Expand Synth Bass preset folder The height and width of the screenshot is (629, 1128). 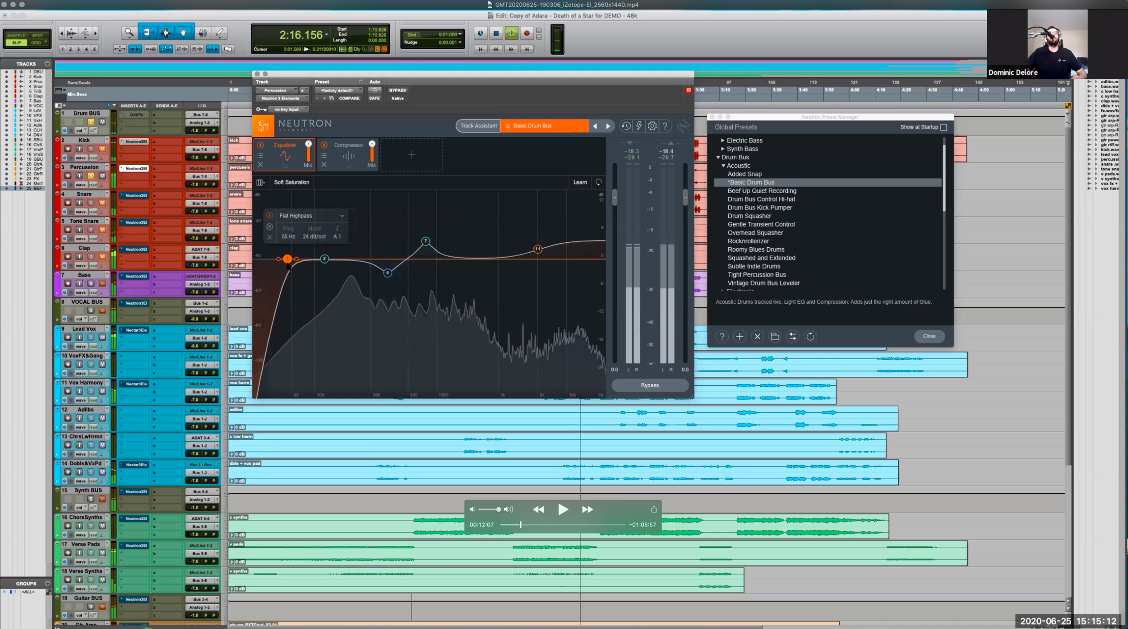tap(723, 149)
